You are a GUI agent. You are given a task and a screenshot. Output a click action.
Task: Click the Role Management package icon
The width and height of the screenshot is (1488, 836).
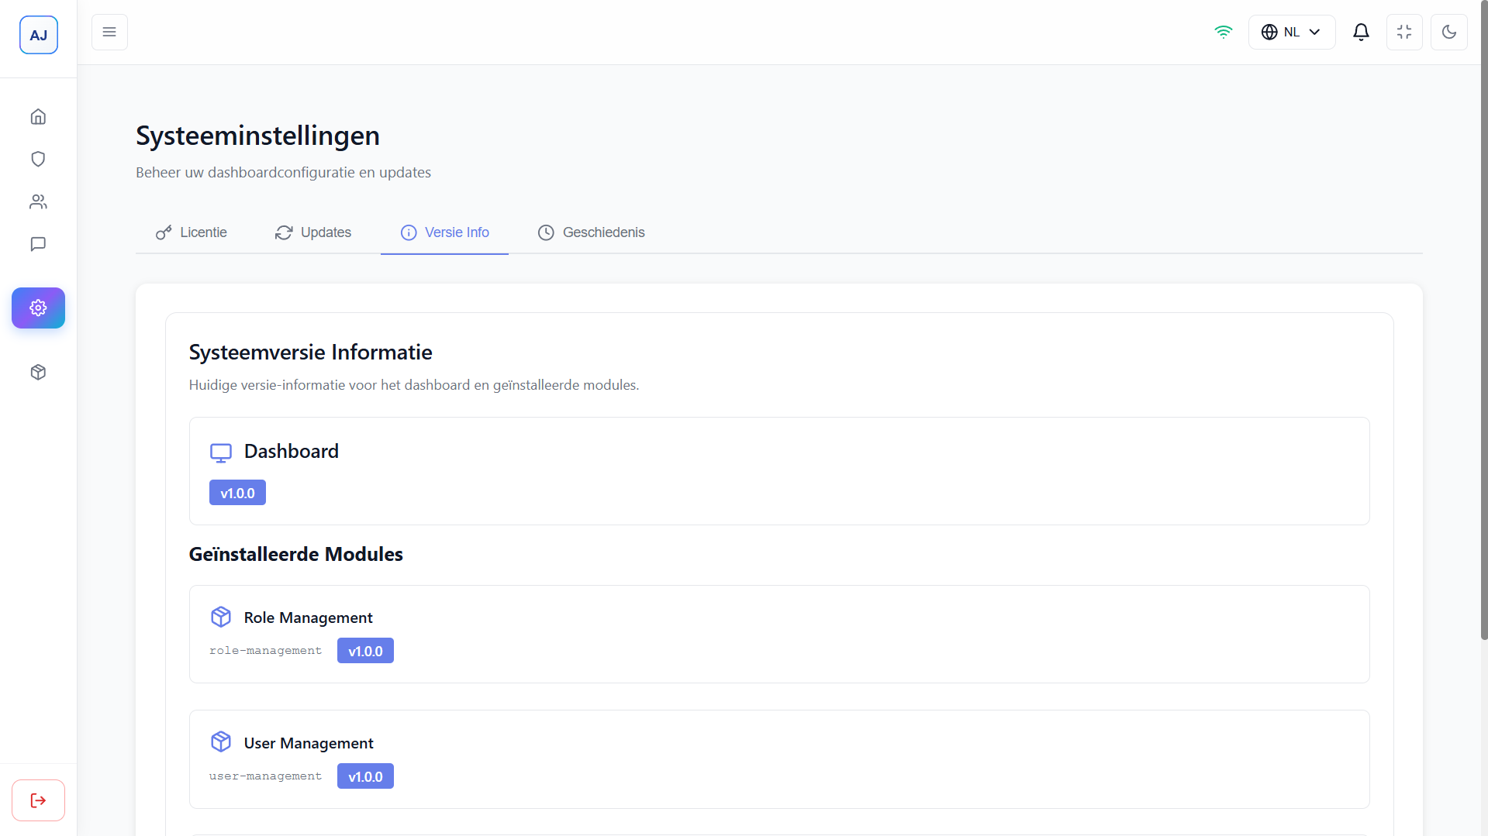click(x=221, y=617)
